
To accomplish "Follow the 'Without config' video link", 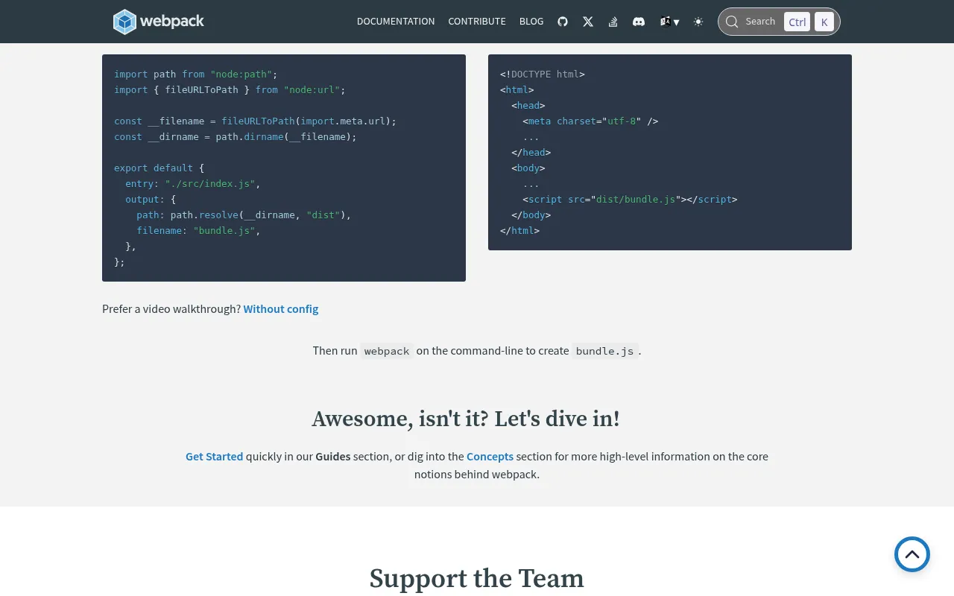I will pos(281,308).
